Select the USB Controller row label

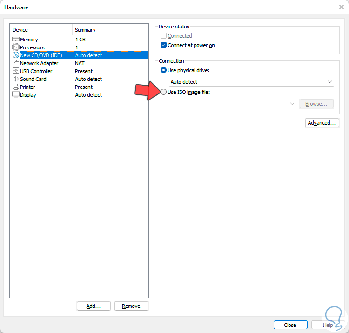(36, 71)
